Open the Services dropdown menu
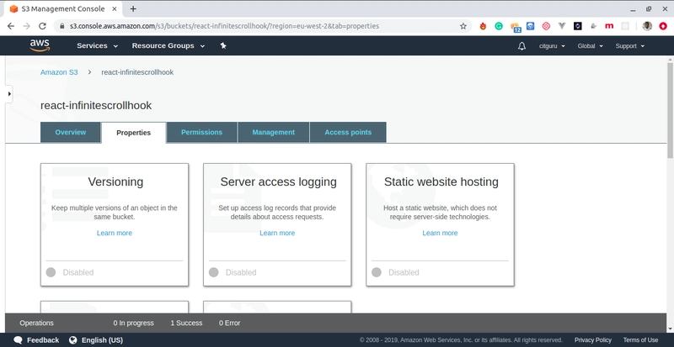The height and width of the screenshot is (347, 674). [97, 45]
